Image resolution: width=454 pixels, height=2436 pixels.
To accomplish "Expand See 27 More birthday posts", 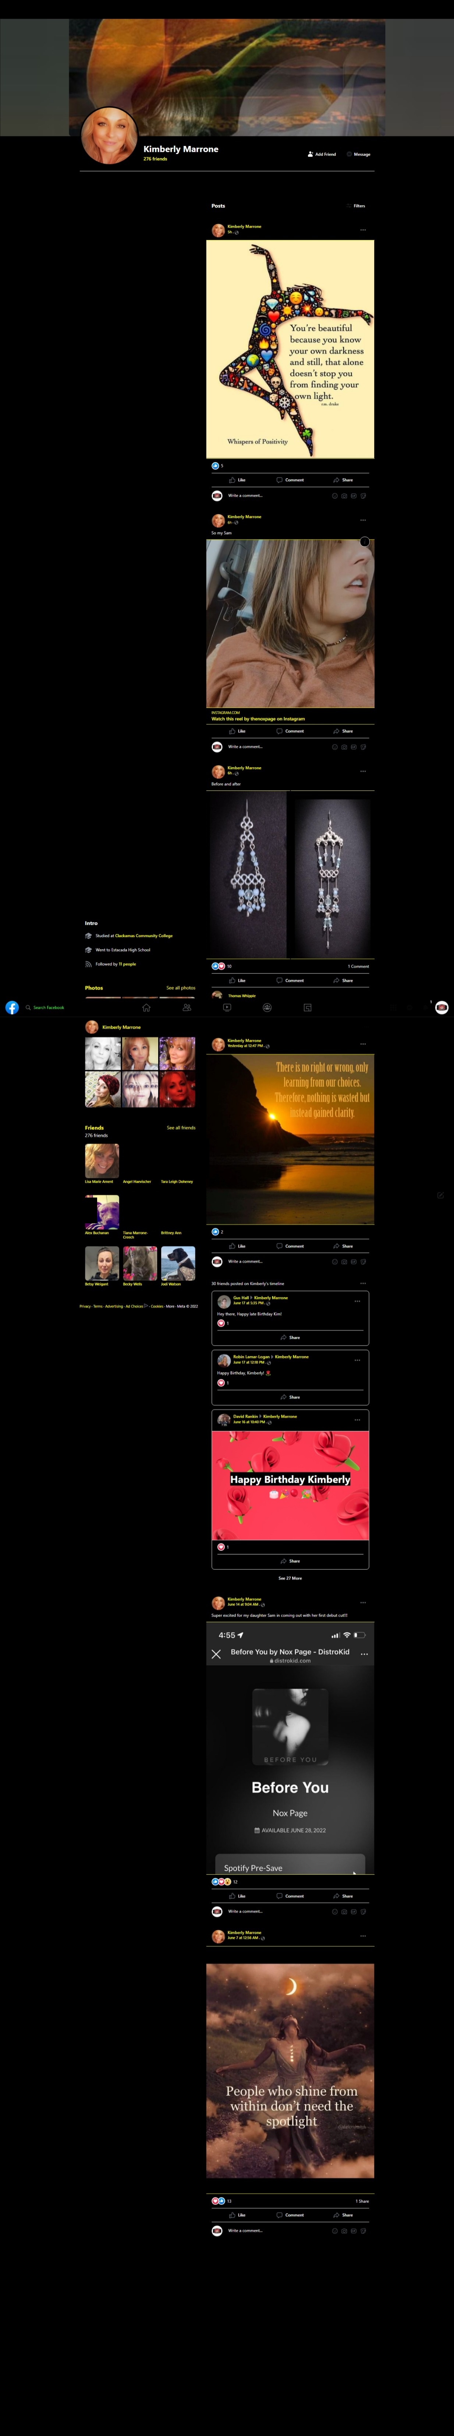I will tap(290, 1577).
